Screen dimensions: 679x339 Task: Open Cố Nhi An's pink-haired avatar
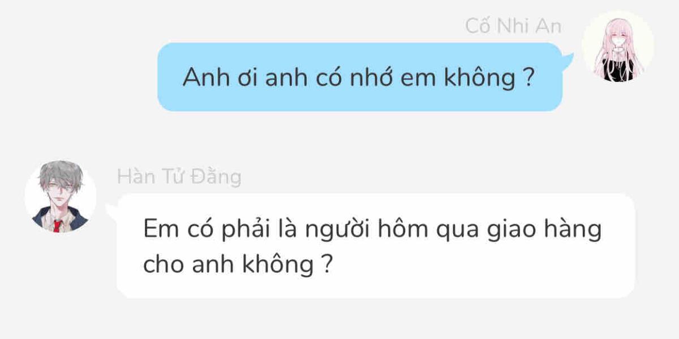tap(618, 46)
